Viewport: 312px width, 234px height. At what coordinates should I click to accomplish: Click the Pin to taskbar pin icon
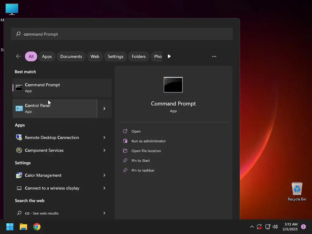click(125, 170)
